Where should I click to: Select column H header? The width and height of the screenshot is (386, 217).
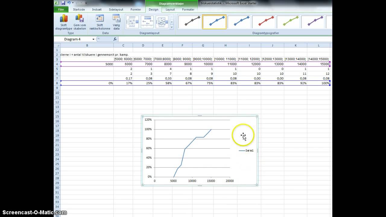click(225, 45)
